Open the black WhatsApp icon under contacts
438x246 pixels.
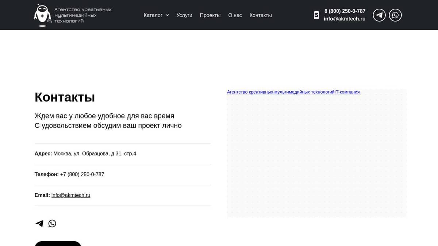53,223
